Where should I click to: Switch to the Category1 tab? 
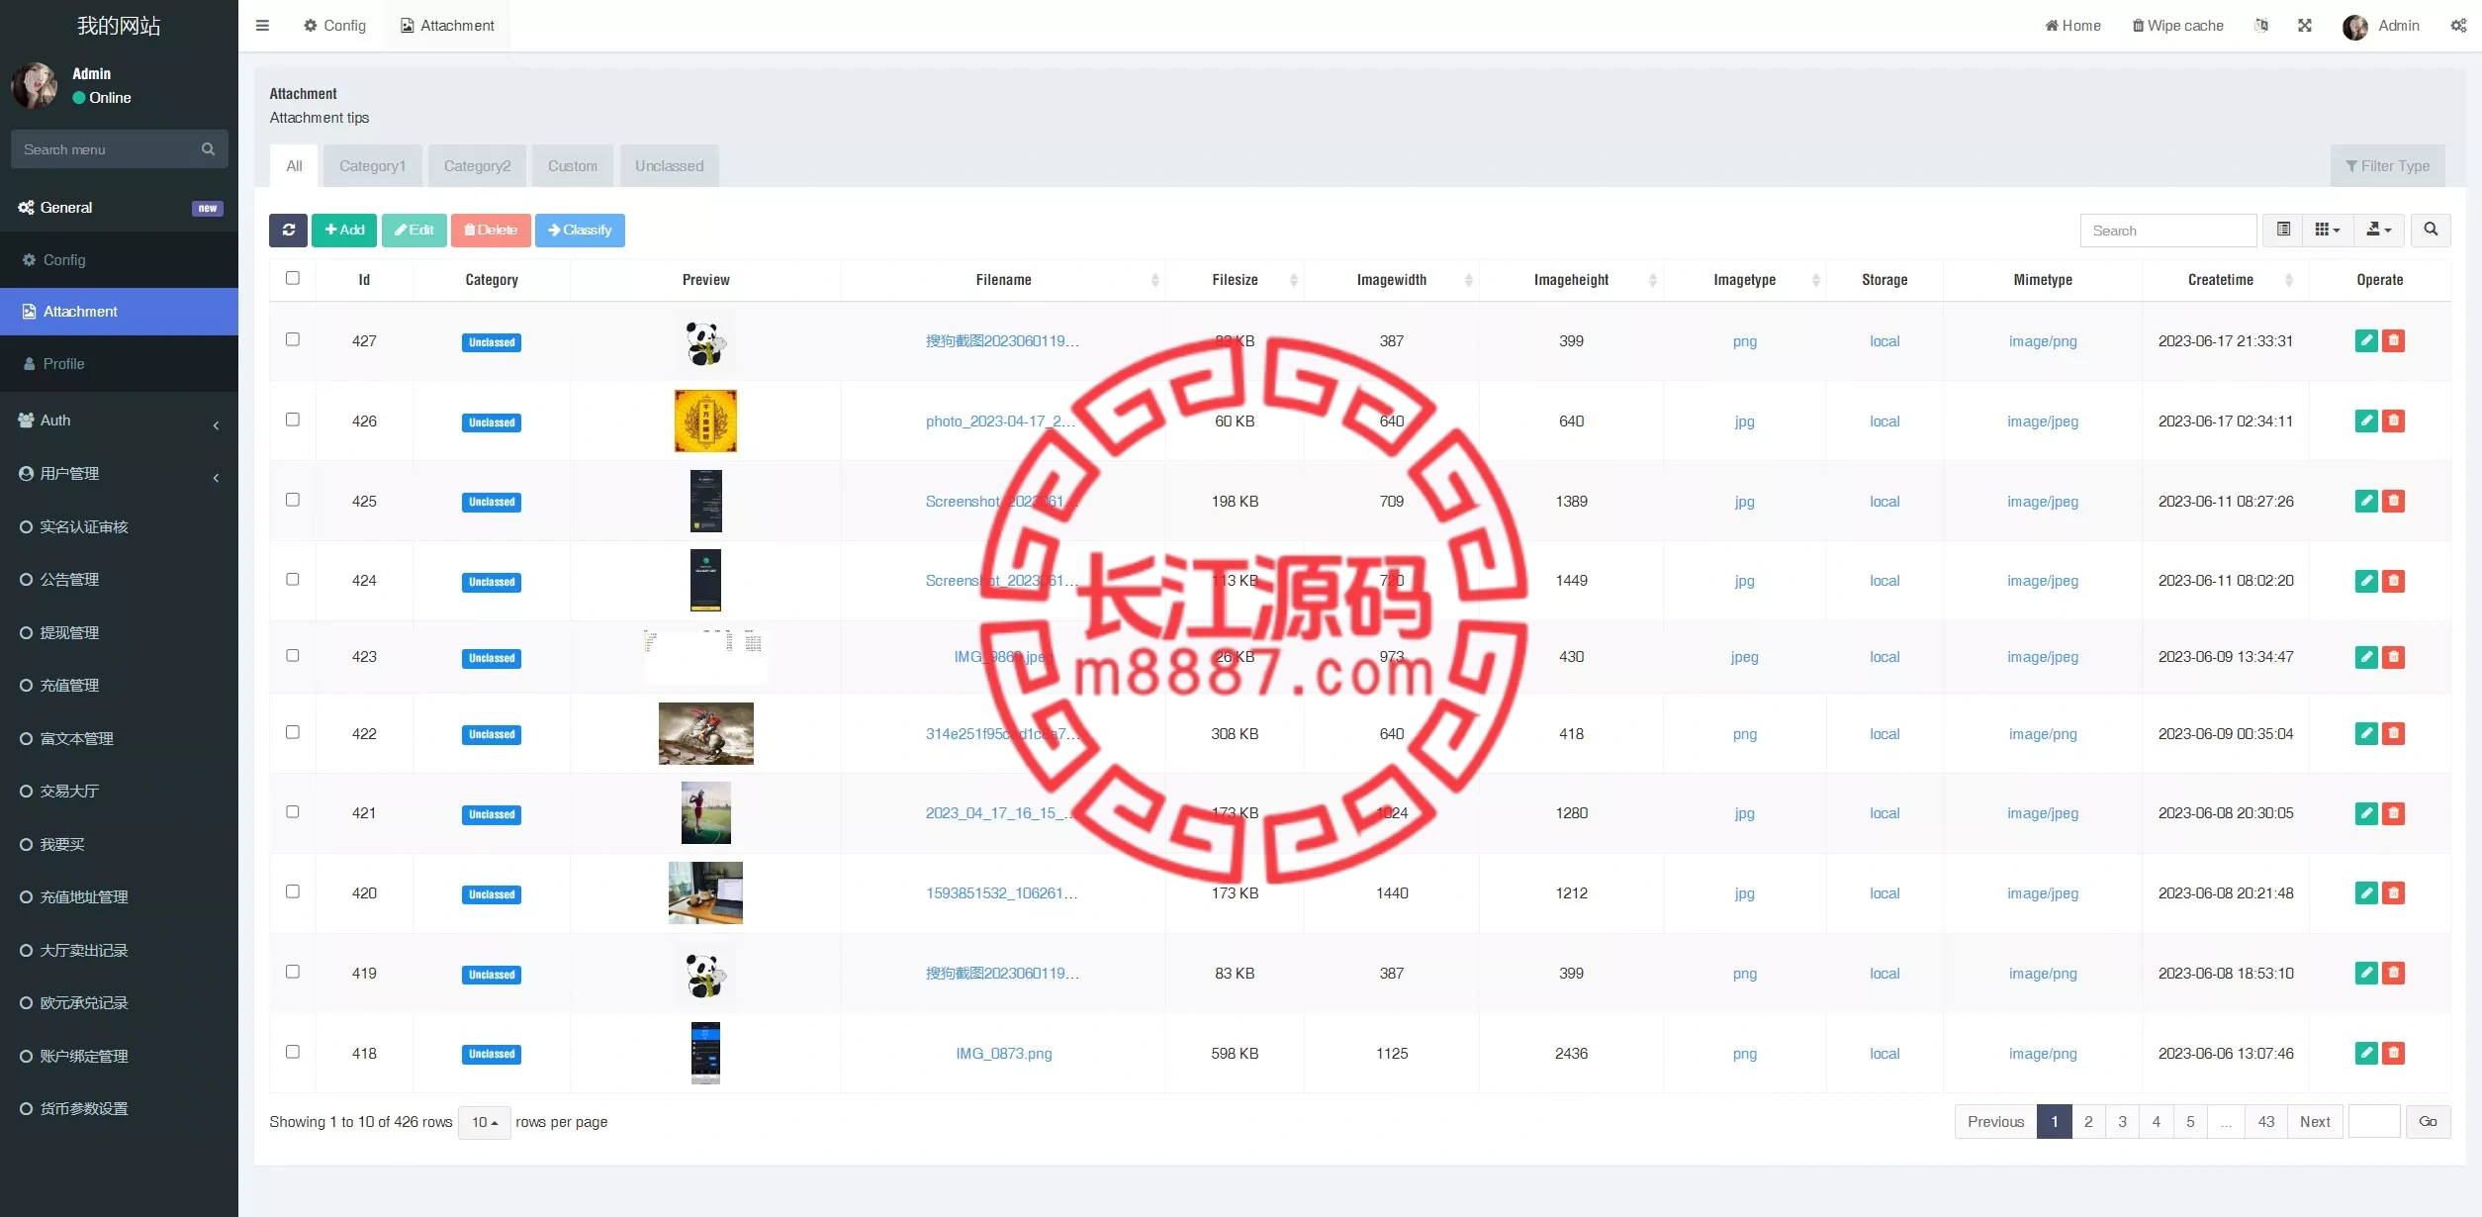[373, 166]
